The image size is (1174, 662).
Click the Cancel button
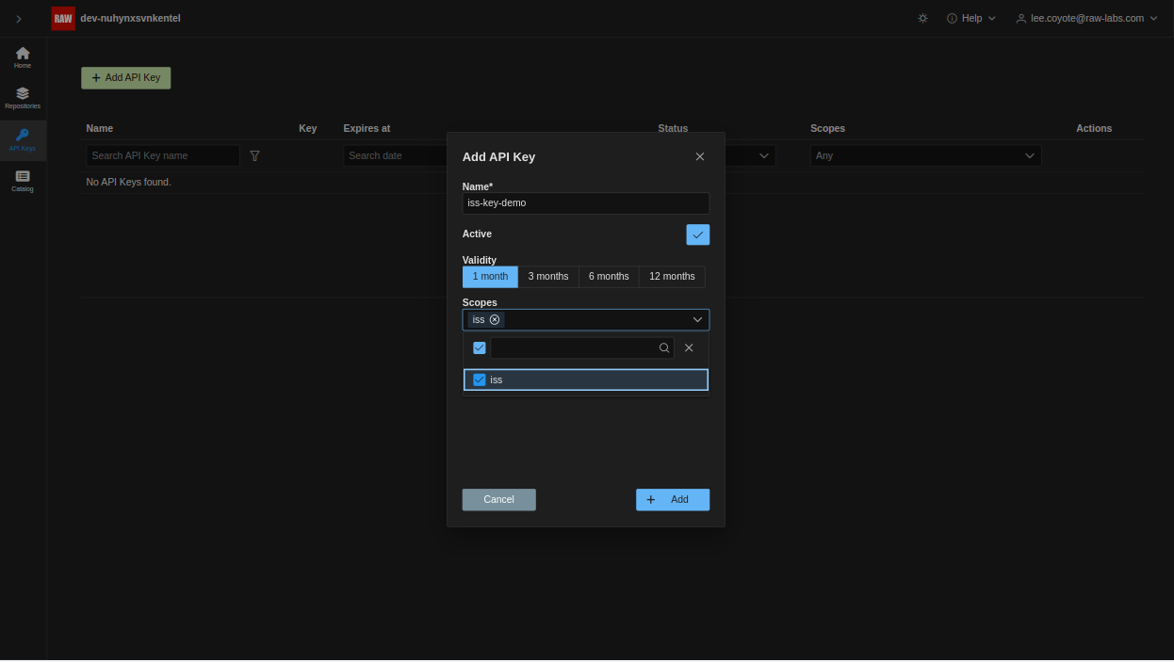point(498,499)
